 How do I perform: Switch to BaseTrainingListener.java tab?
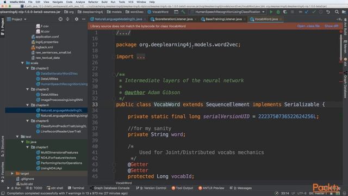pyautogui.click(x=223, y=20)
